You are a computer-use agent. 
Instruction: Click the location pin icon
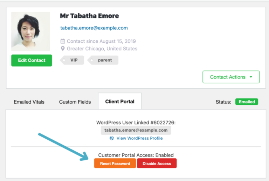click(x=63, y=49)
